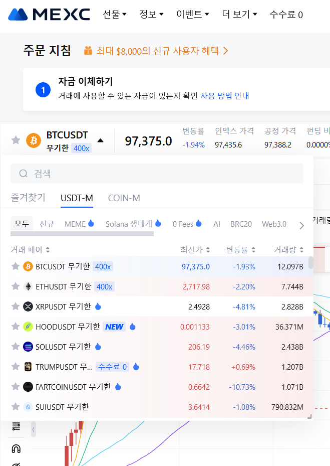Image resolution: width=330 pixels, height=466 pixels.
Task: Select the Solana 생태계 category filter
Action: pyautogui.click(x=133, y=224)
